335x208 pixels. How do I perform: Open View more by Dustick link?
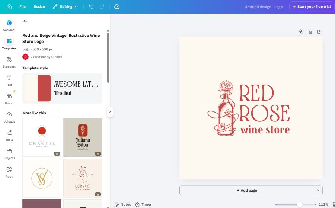[47, 57]
